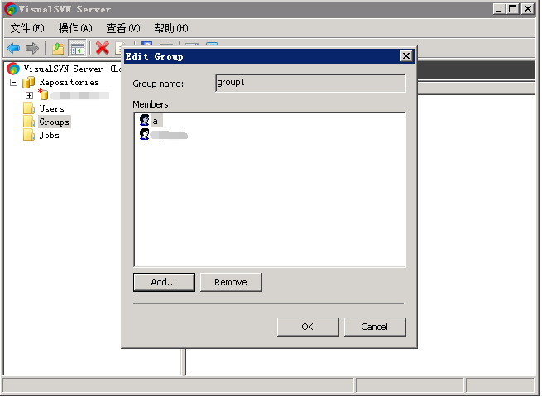542x397 pixels.
Task: Minimize the VisualSVN Server window
Action: [x=499, y=8]
